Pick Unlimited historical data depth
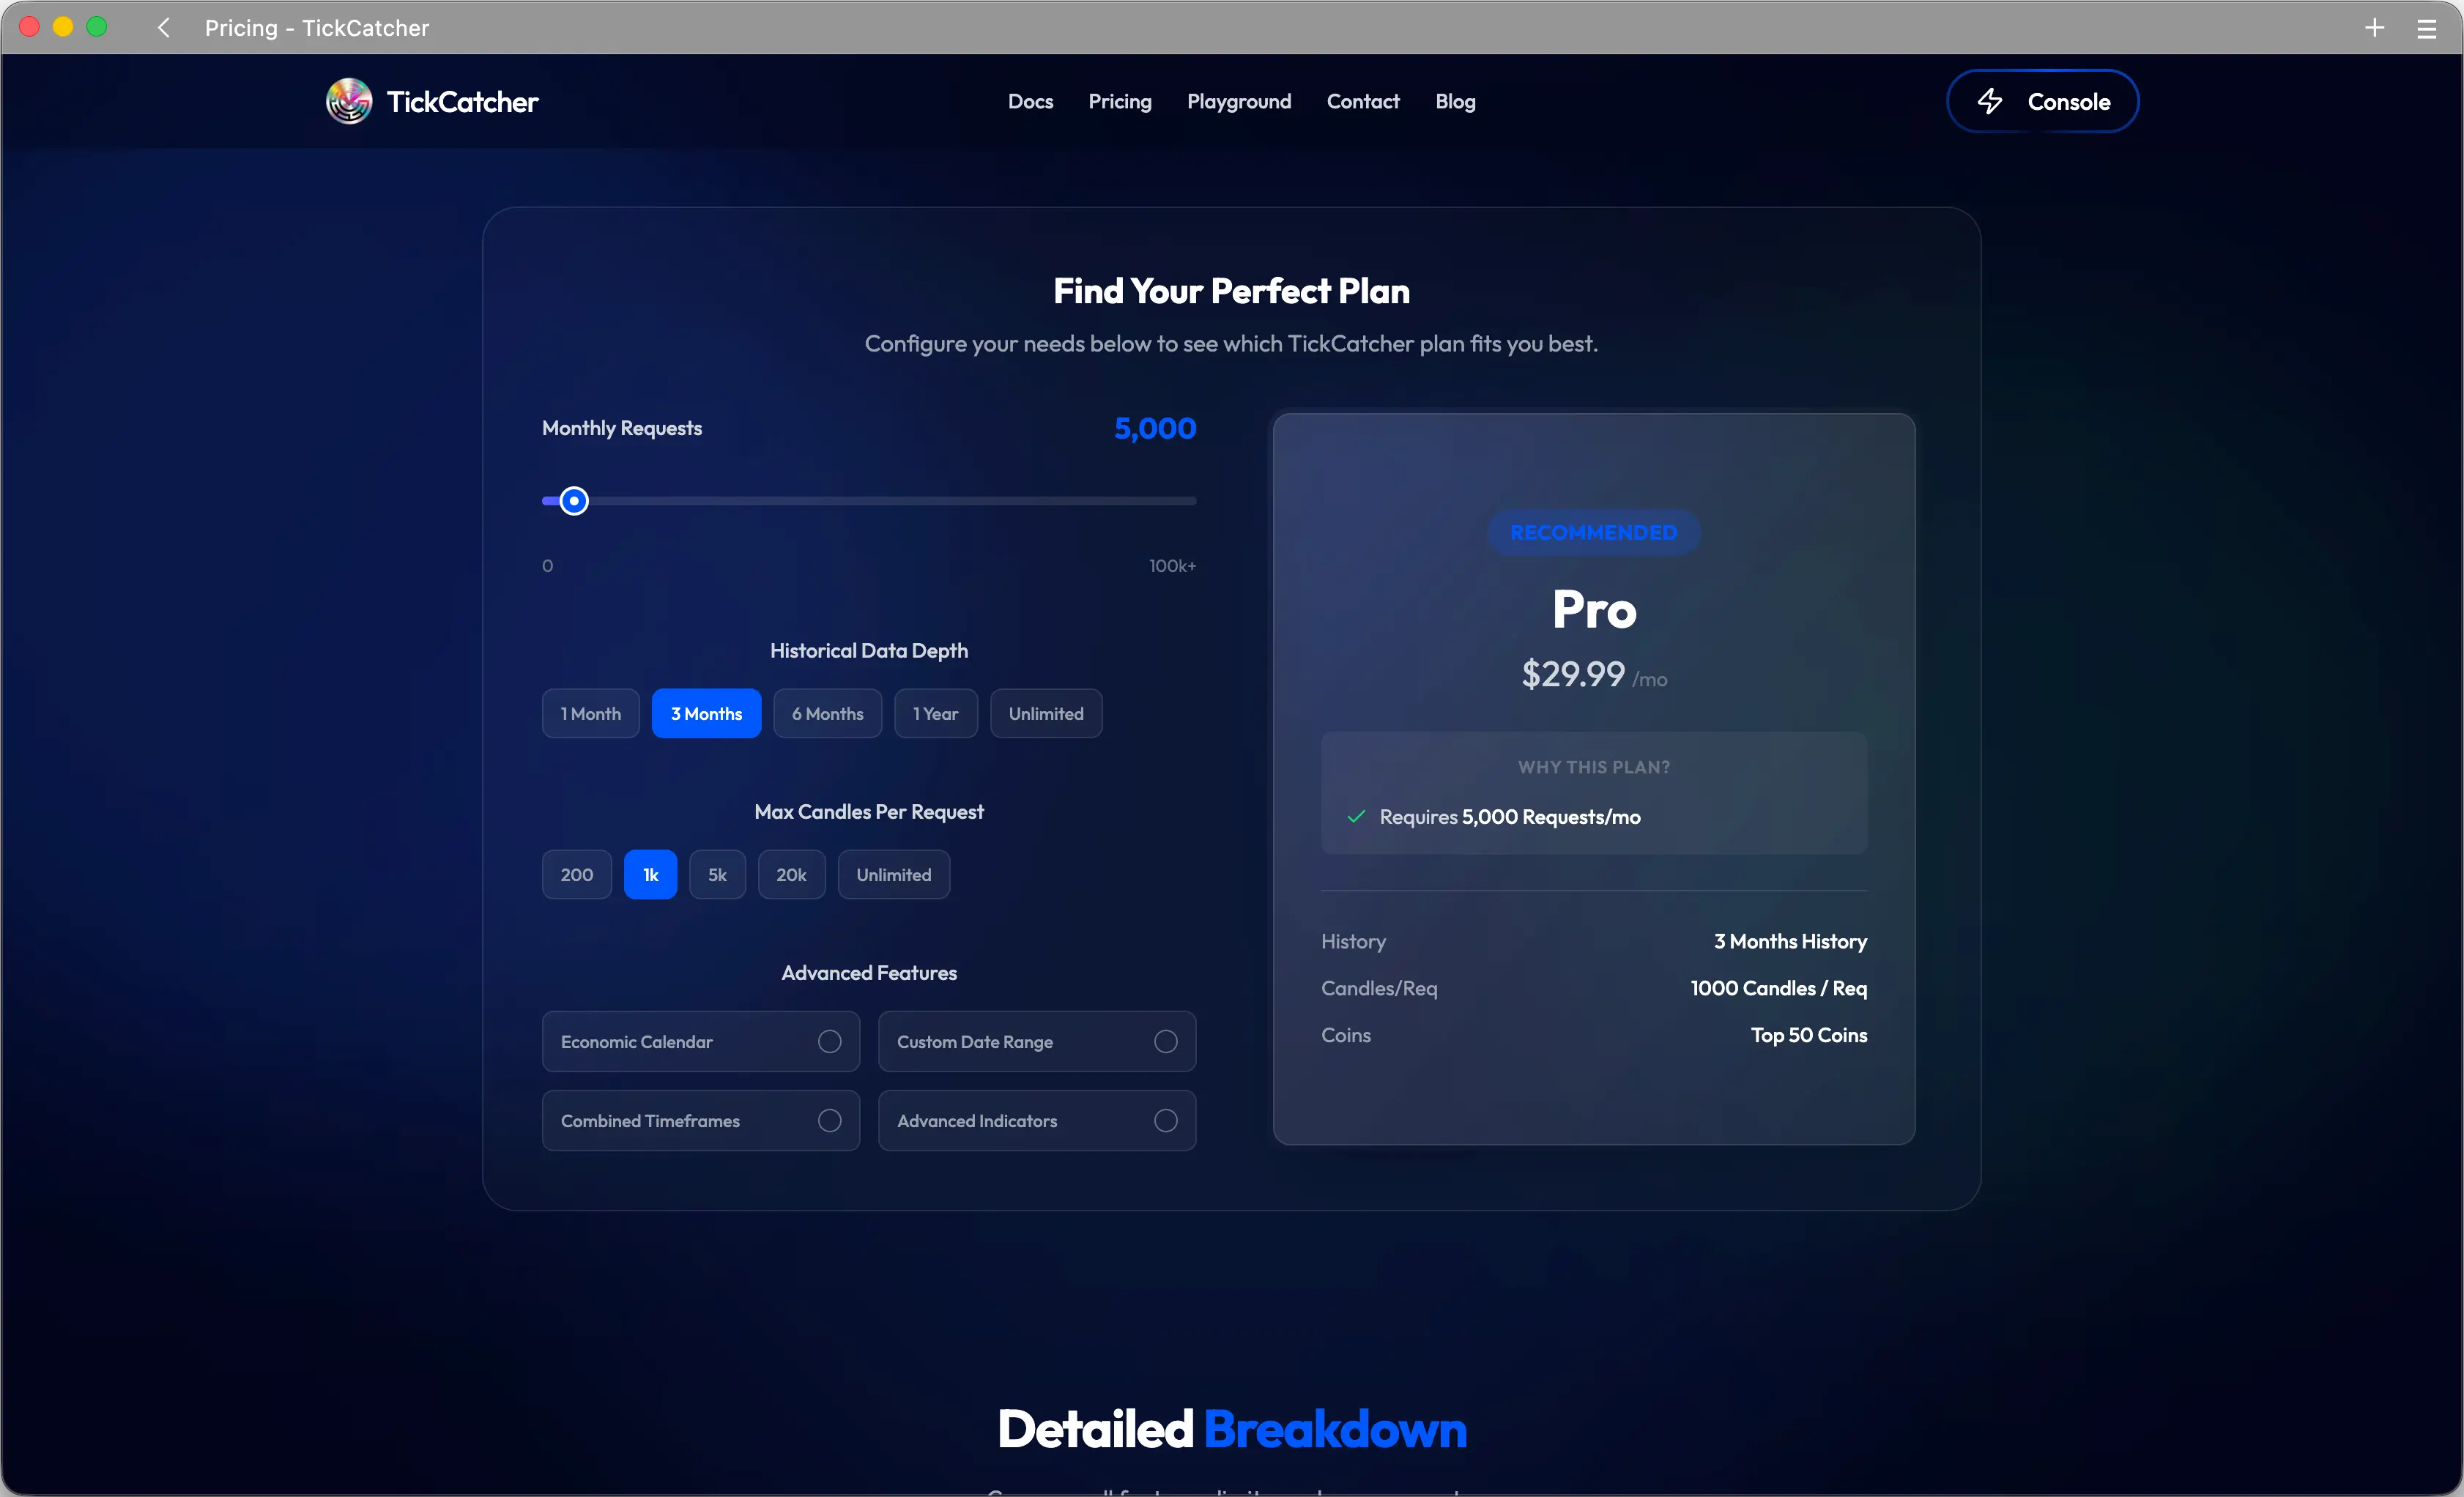 (1046, 713)
